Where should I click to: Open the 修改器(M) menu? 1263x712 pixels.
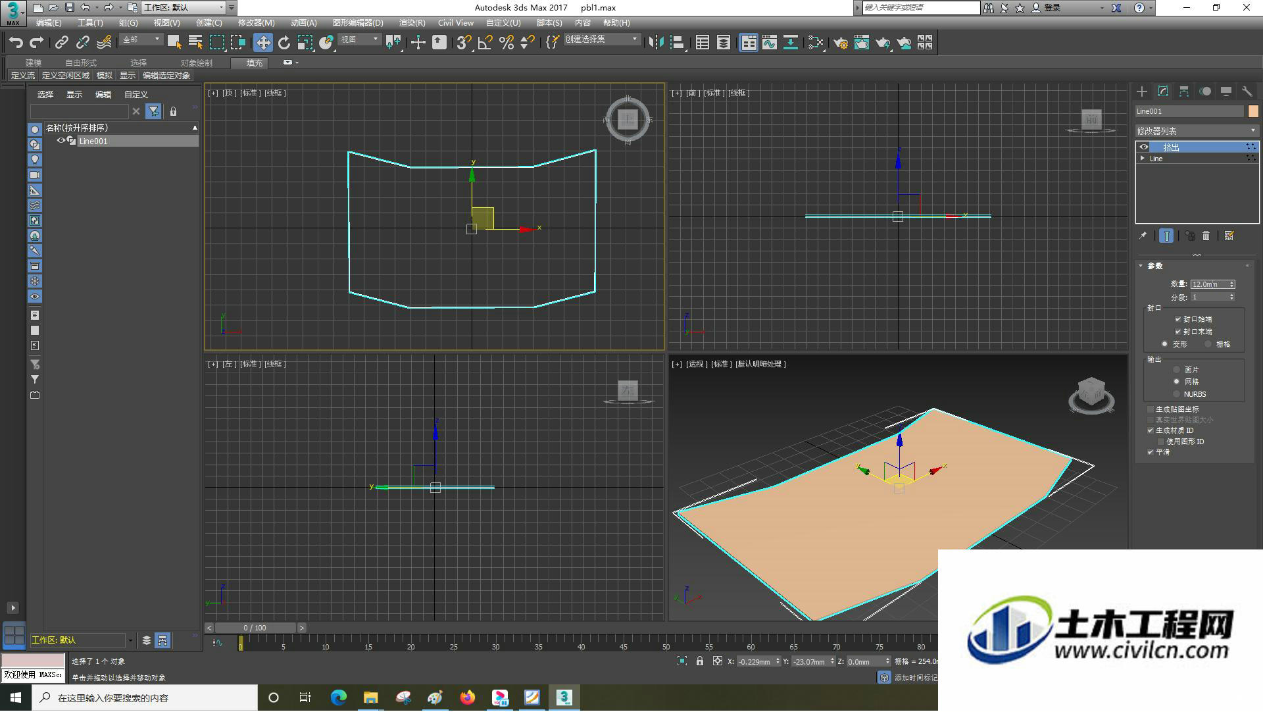(x=256, y=23)
